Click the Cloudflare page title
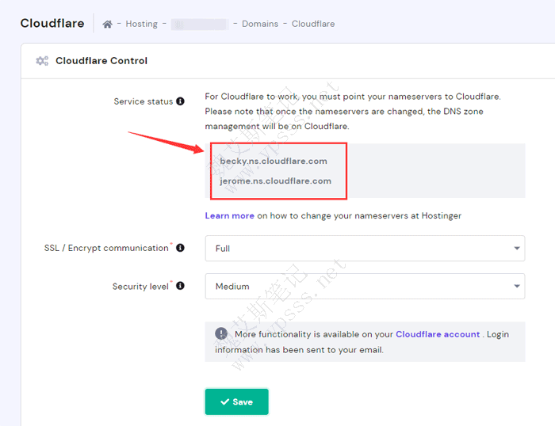Viewport: 555px width, 426px height. [52, 23]
